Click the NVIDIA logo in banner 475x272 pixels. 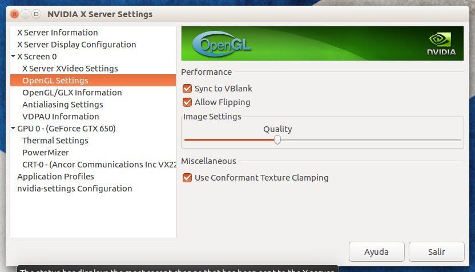point(441,44)
